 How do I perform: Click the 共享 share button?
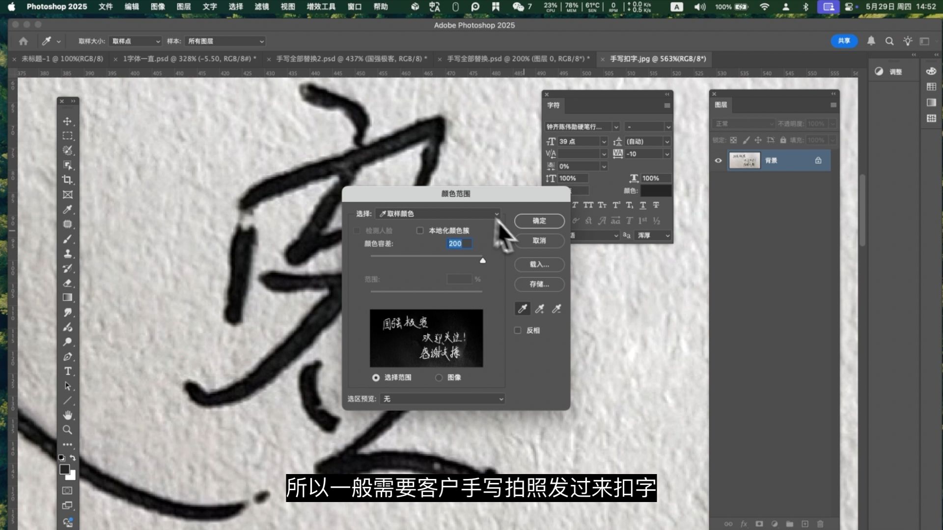coord(844,41)
